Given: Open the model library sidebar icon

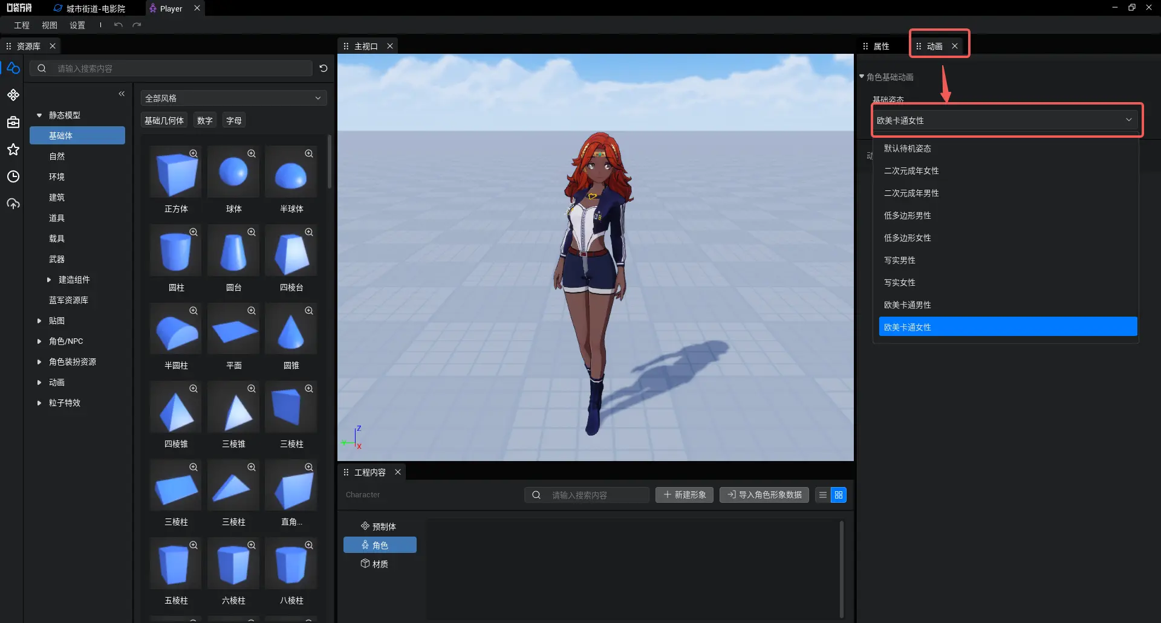Looking at the screenshot, I should coord(13,68).
